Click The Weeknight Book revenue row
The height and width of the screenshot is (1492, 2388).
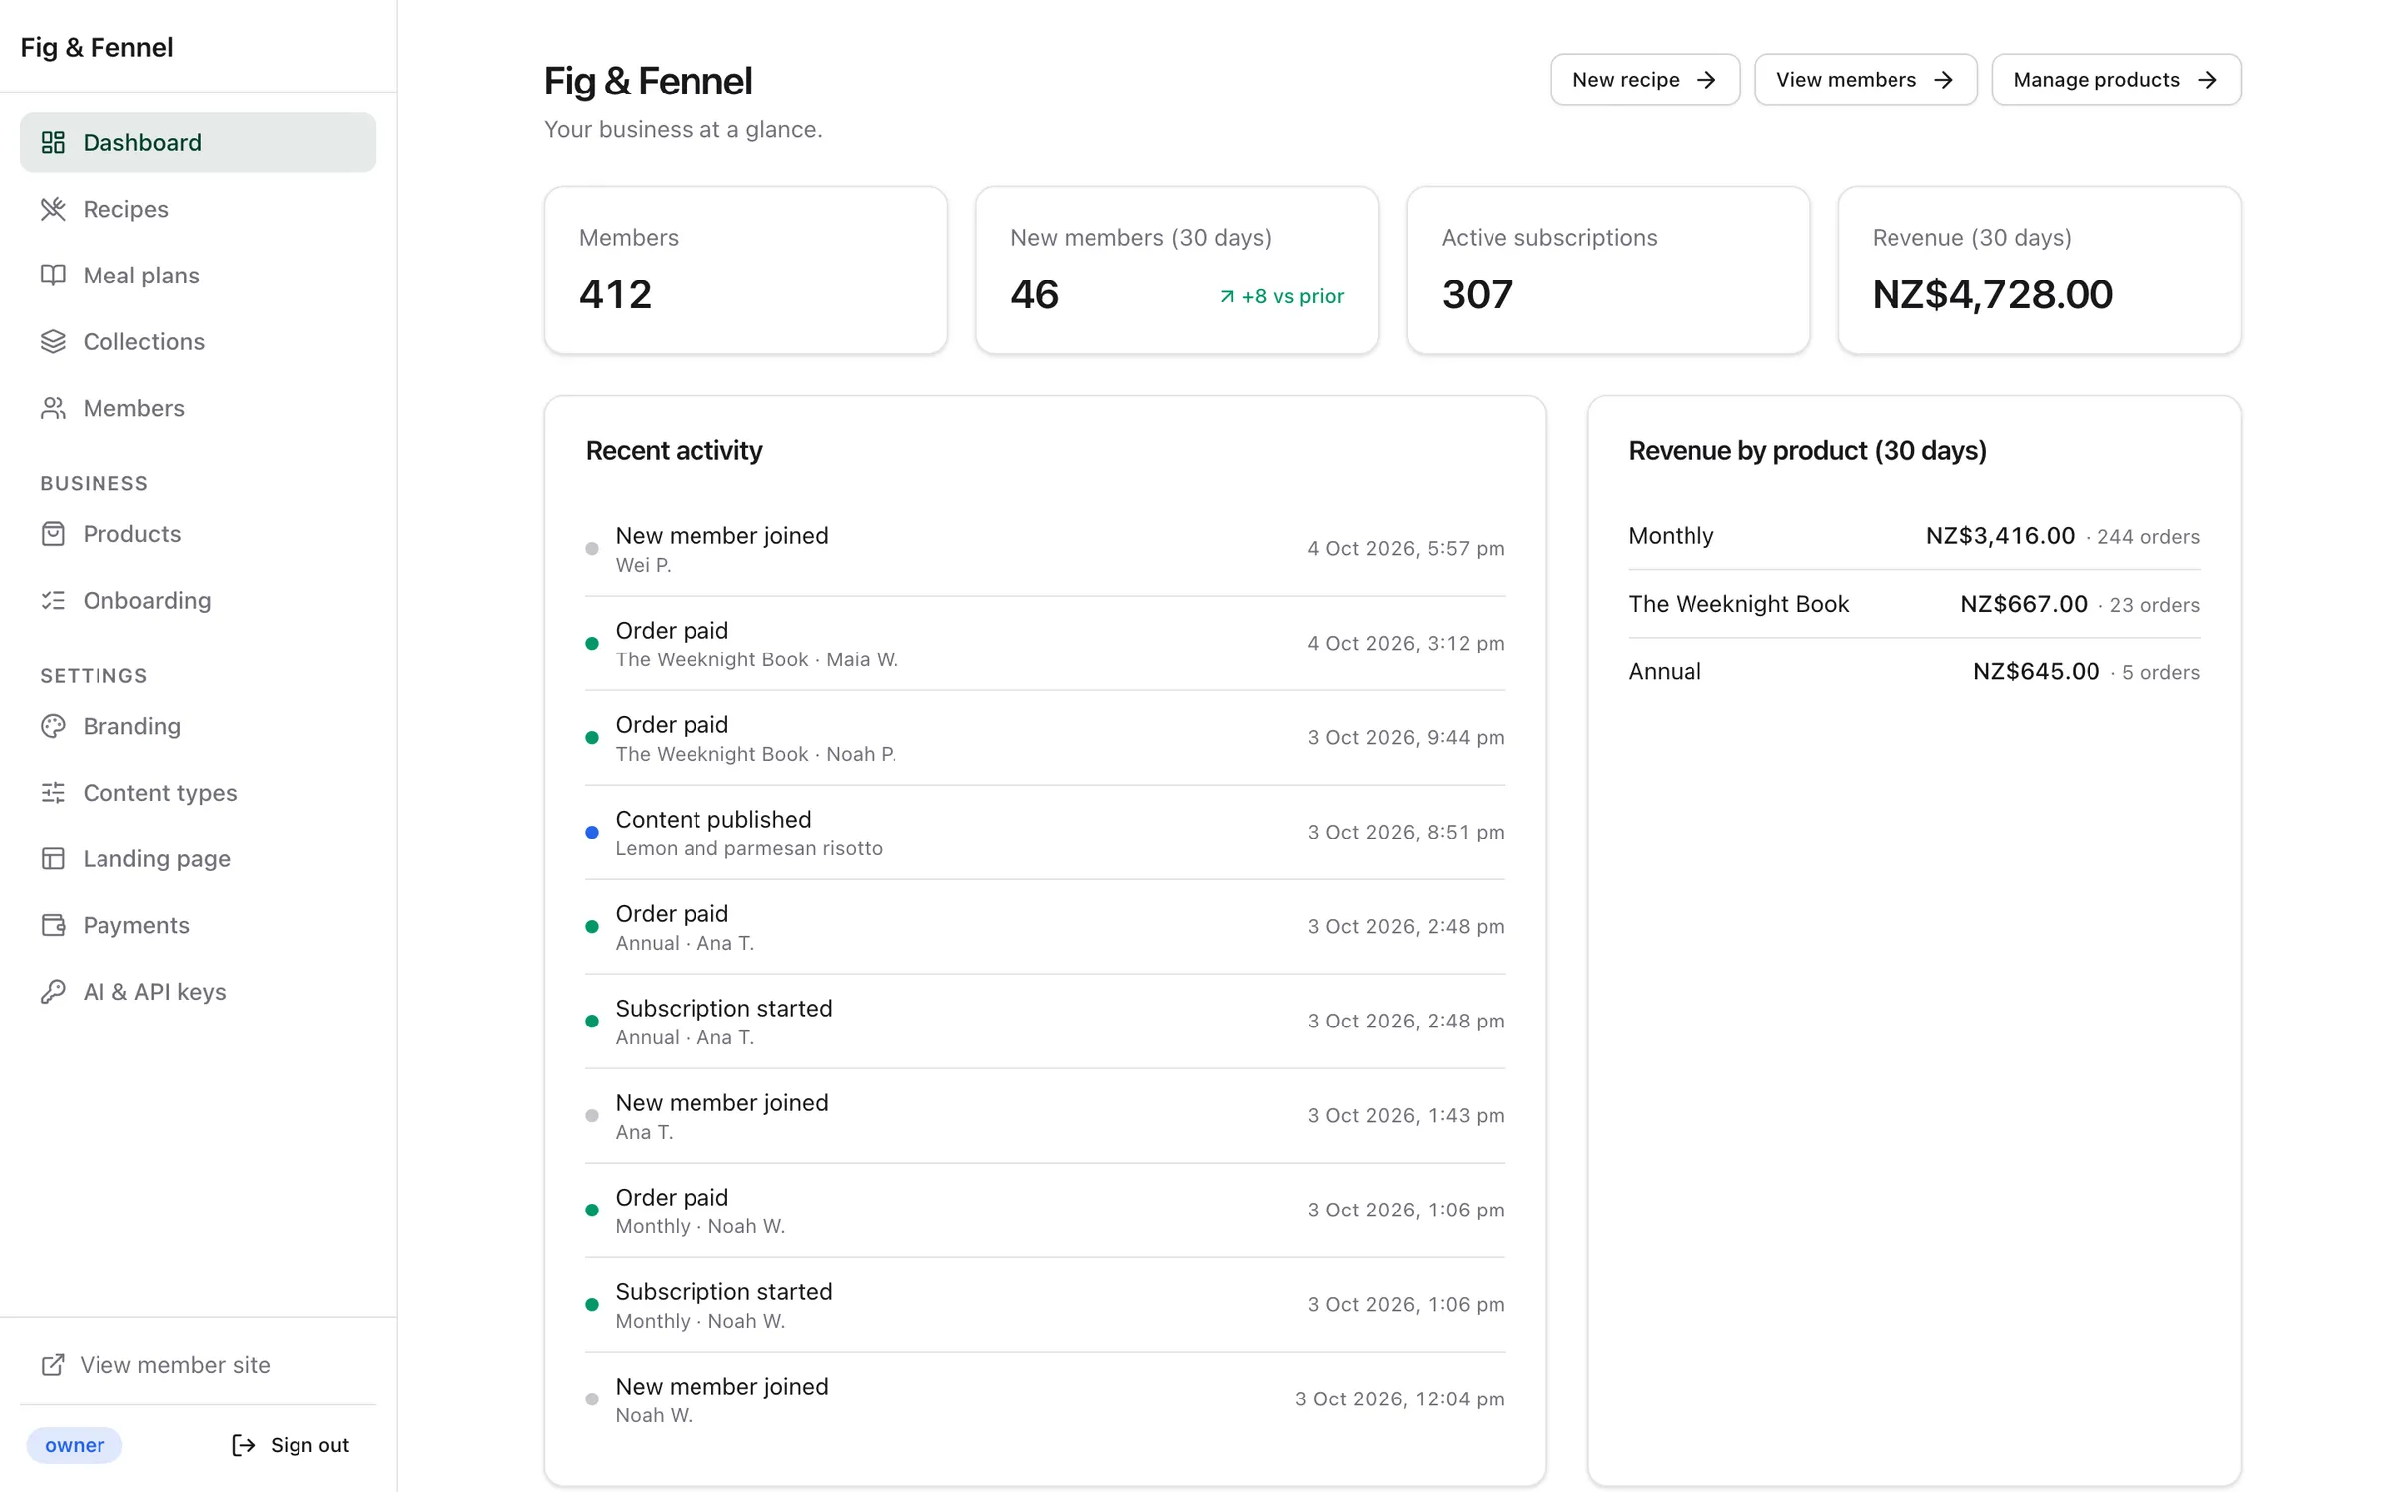pos(1914,604)
